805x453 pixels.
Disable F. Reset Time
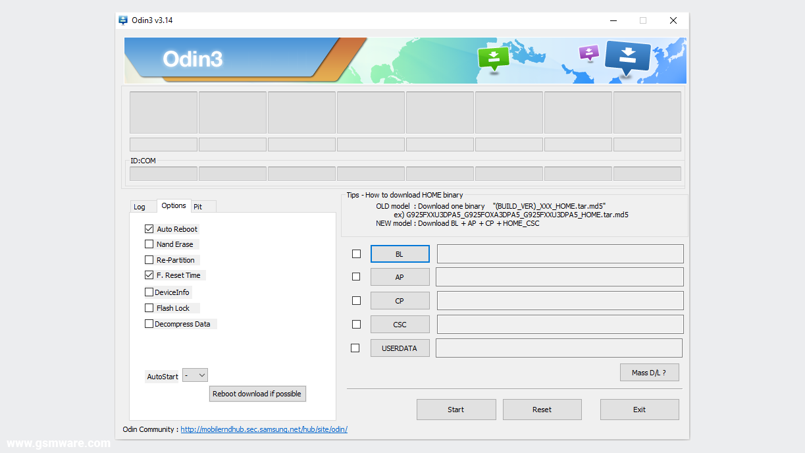pos(149,275)
